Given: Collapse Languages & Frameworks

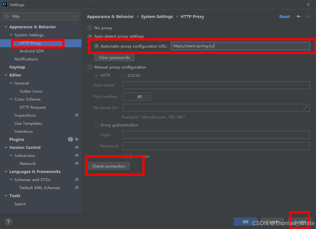Looking at the screenshot, I should click(5, 171).
